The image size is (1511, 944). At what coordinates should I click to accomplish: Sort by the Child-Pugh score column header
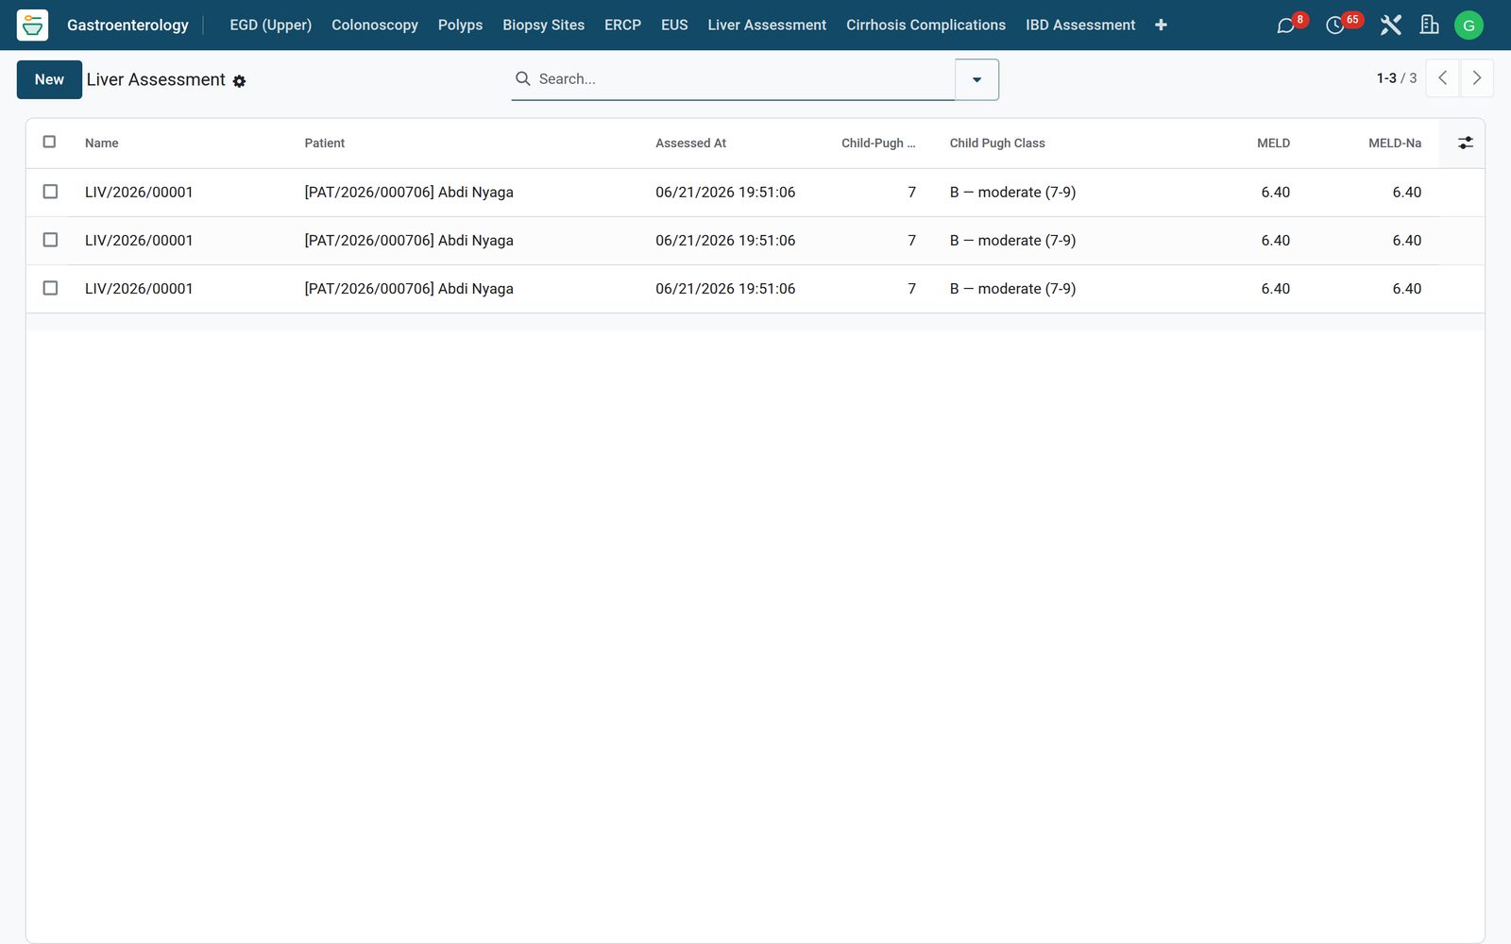tap(878, 143)
